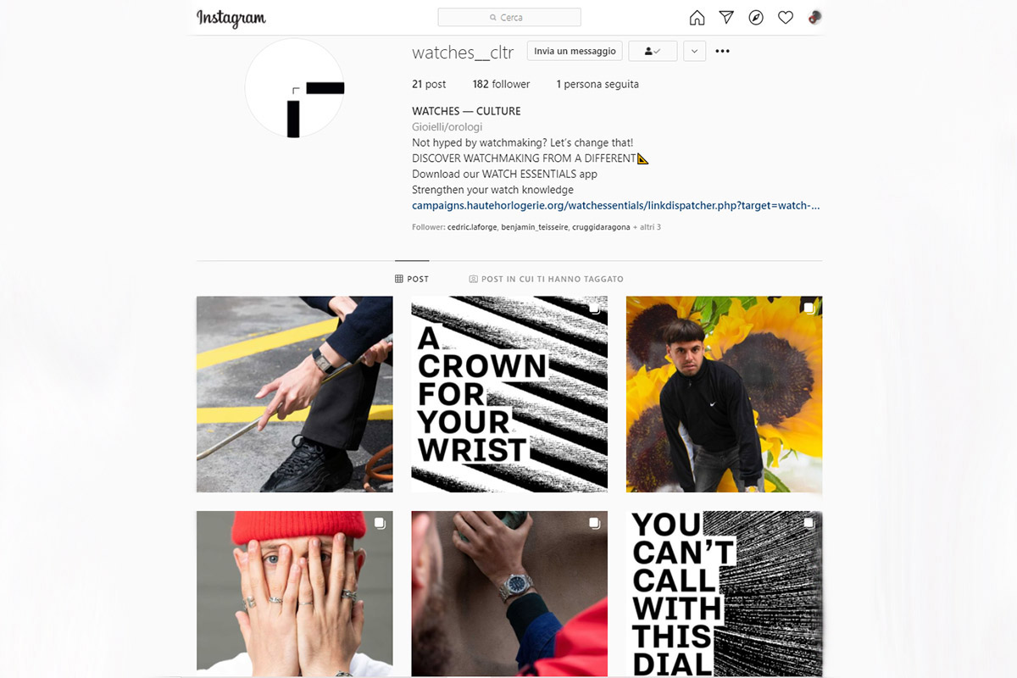Open direct messages paper plane icon
Screen dimensions: 1017x678
[726, 18]
